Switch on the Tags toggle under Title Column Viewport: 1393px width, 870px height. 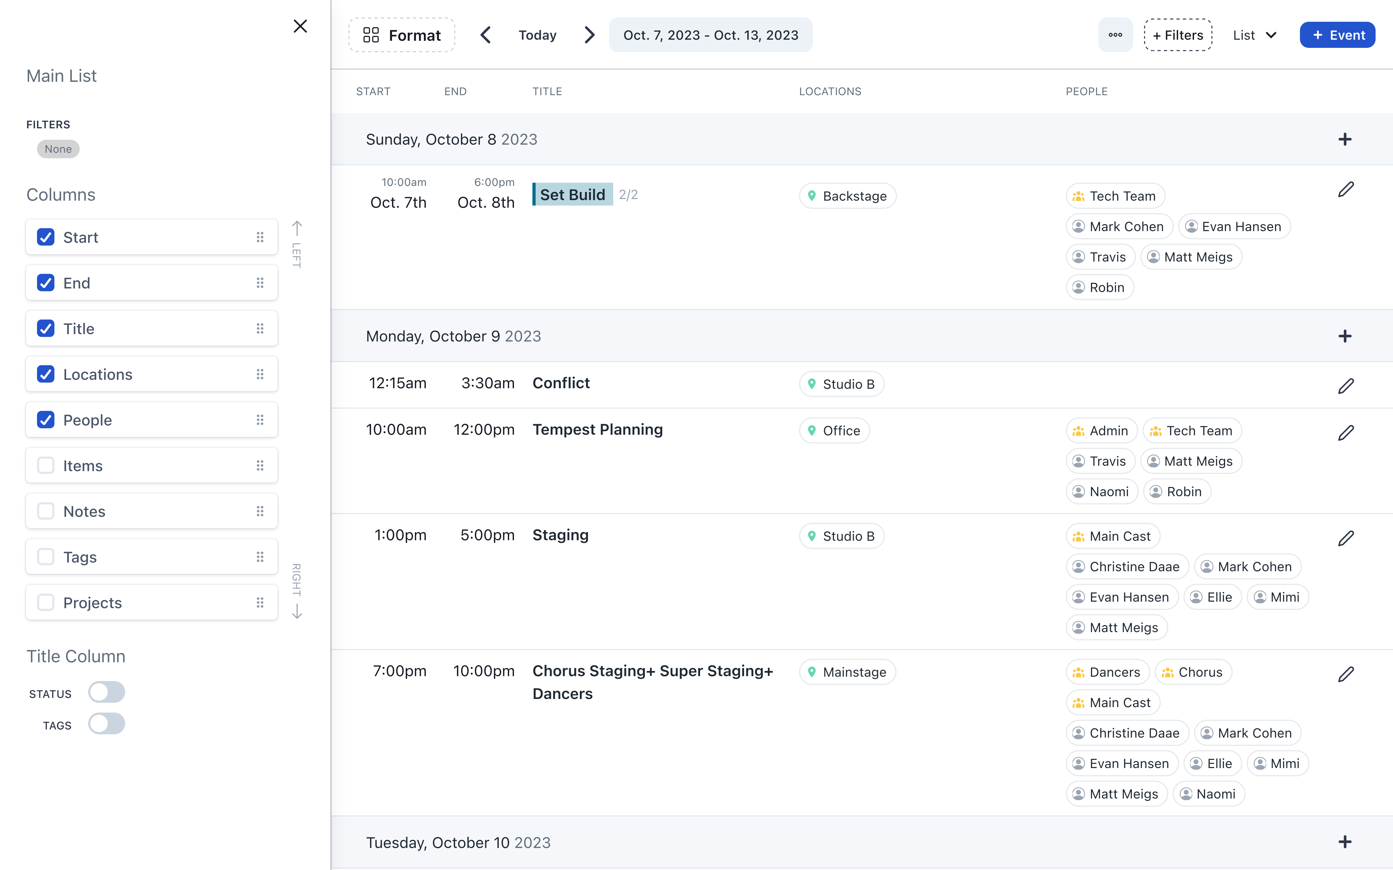[x=106, y=724]
